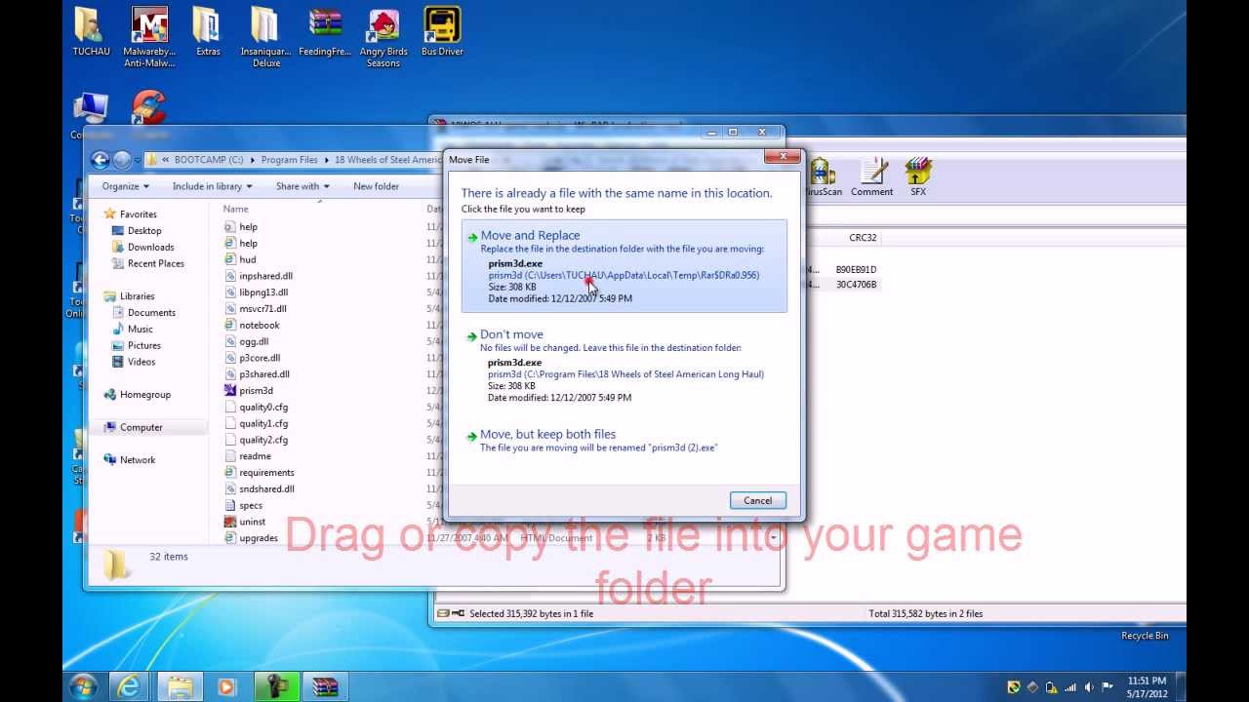Select Libraries in navigation pane
The width and height of the screenshot is (1249, 702).
[x=137, y=296]
